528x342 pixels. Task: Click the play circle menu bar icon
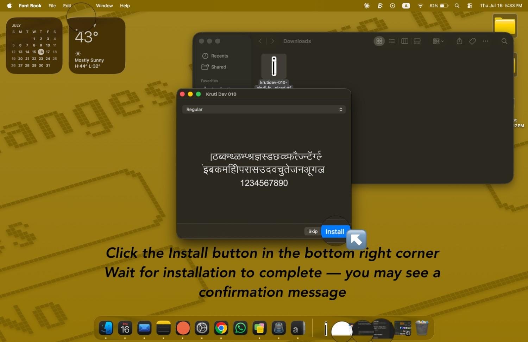[392, 6]
